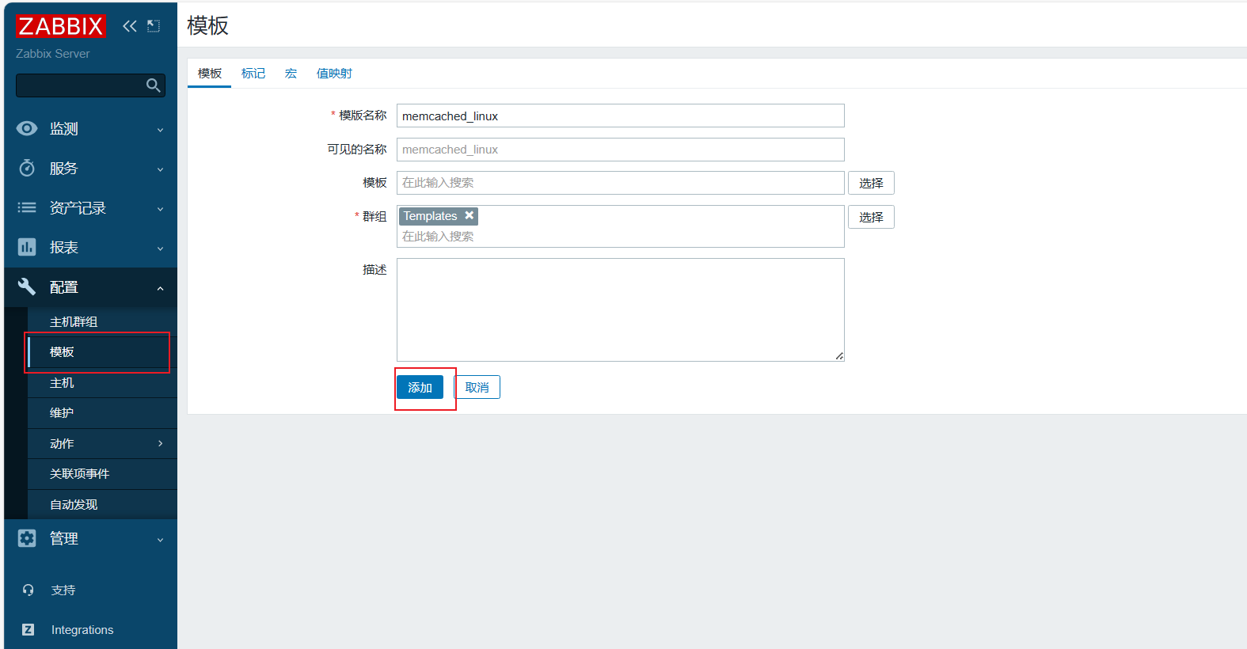Screen dimensions: 1247x649
Task: Remove the Templates group tag
Action: point(470,215)
